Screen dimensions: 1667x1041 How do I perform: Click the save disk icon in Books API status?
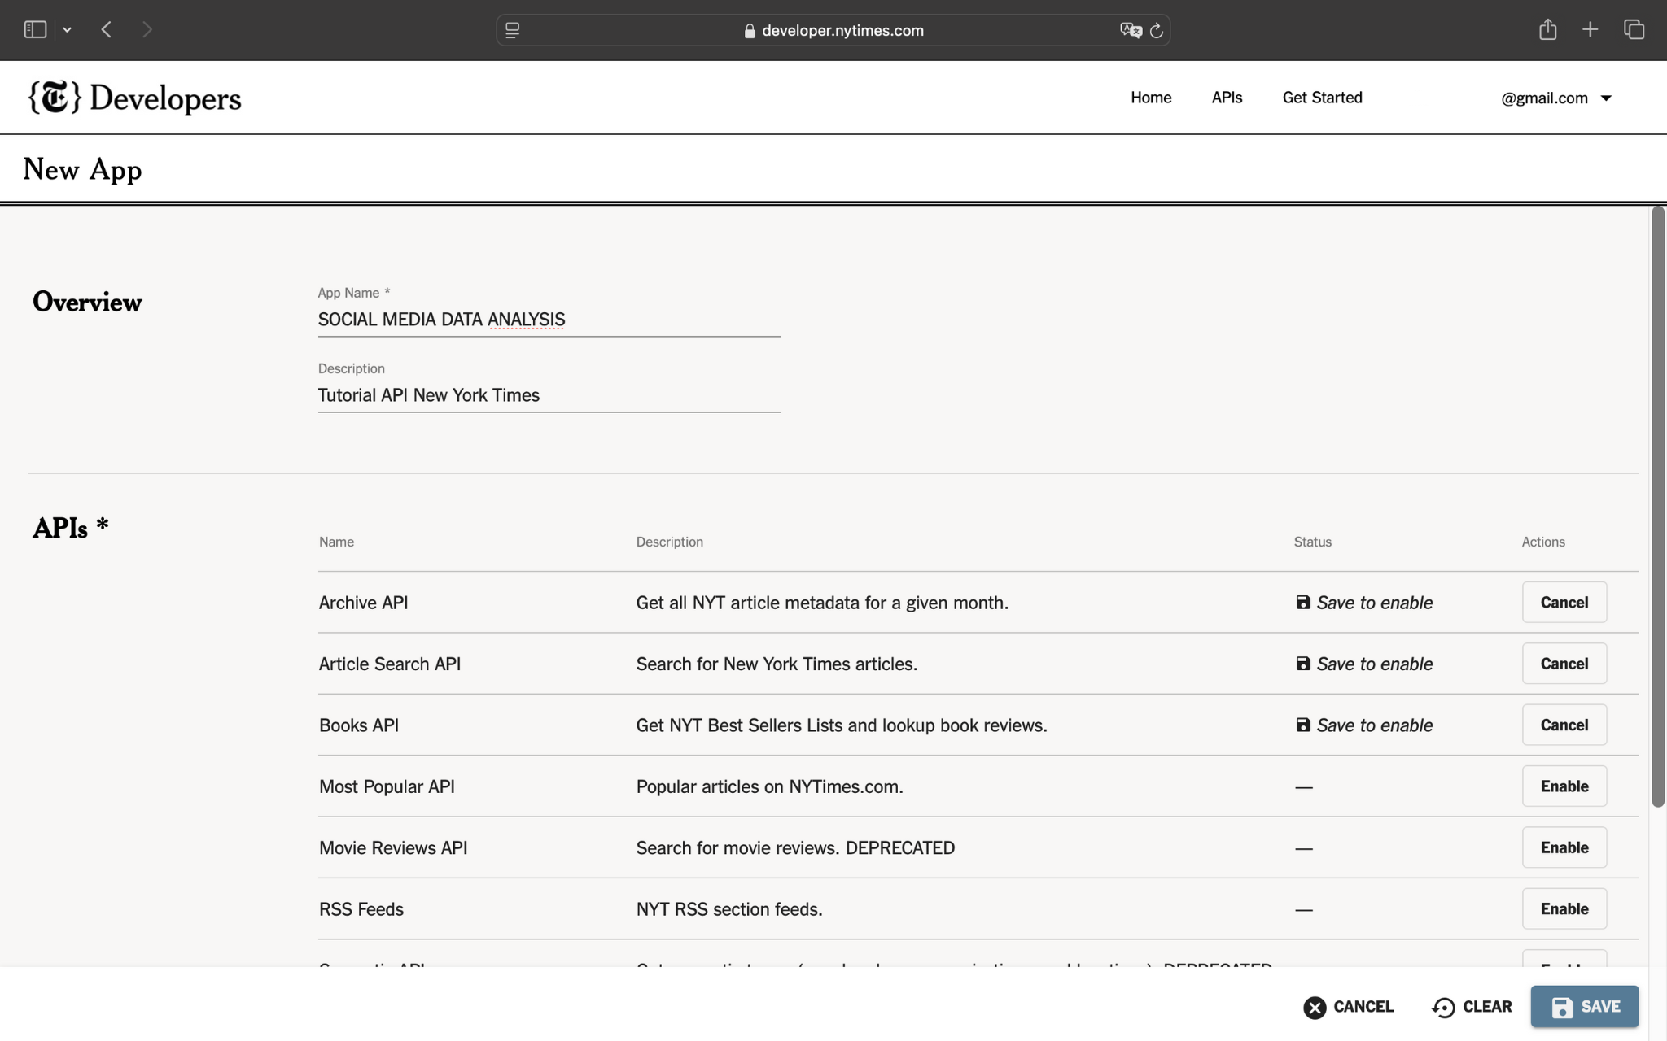[1303, 725]
